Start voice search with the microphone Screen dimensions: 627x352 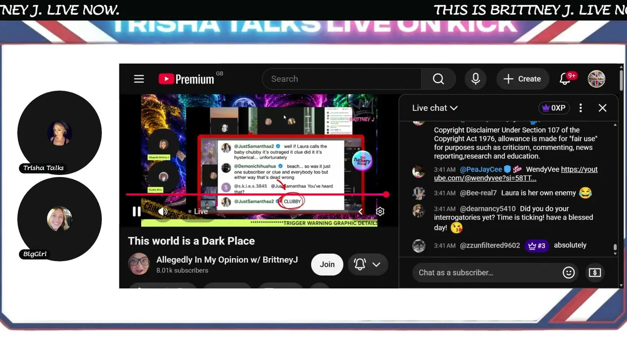476,79
